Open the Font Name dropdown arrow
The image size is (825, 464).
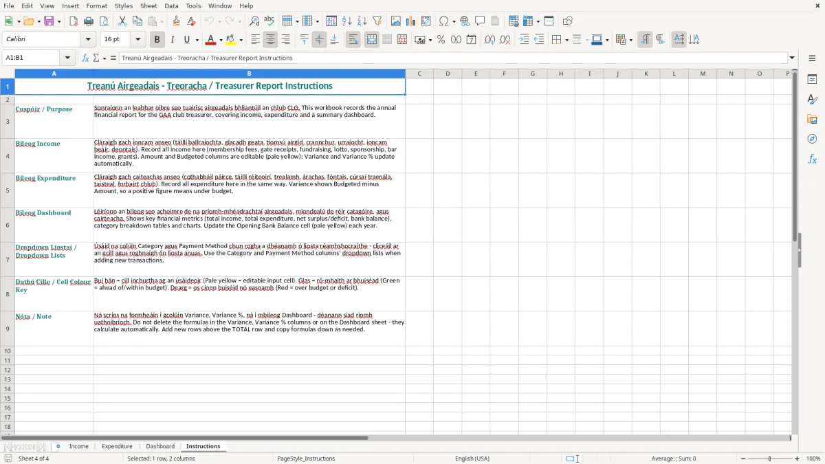click(89, 40)
